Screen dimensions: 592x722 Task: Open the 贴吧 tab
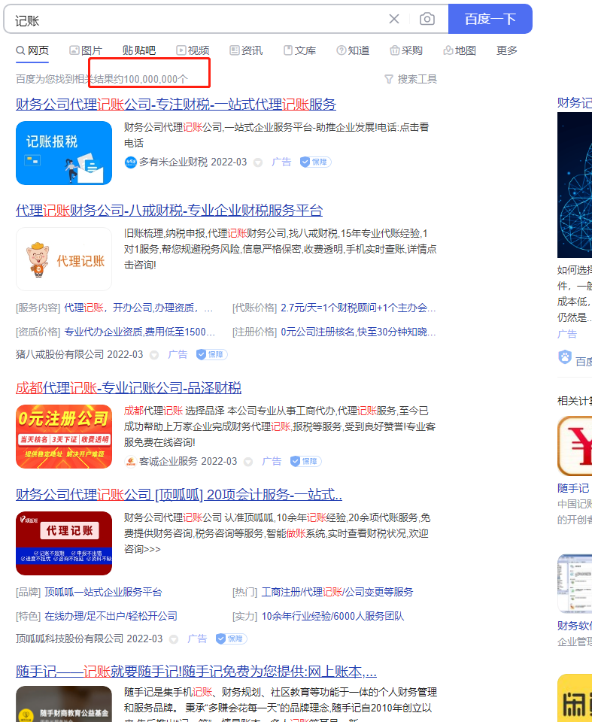139,50
